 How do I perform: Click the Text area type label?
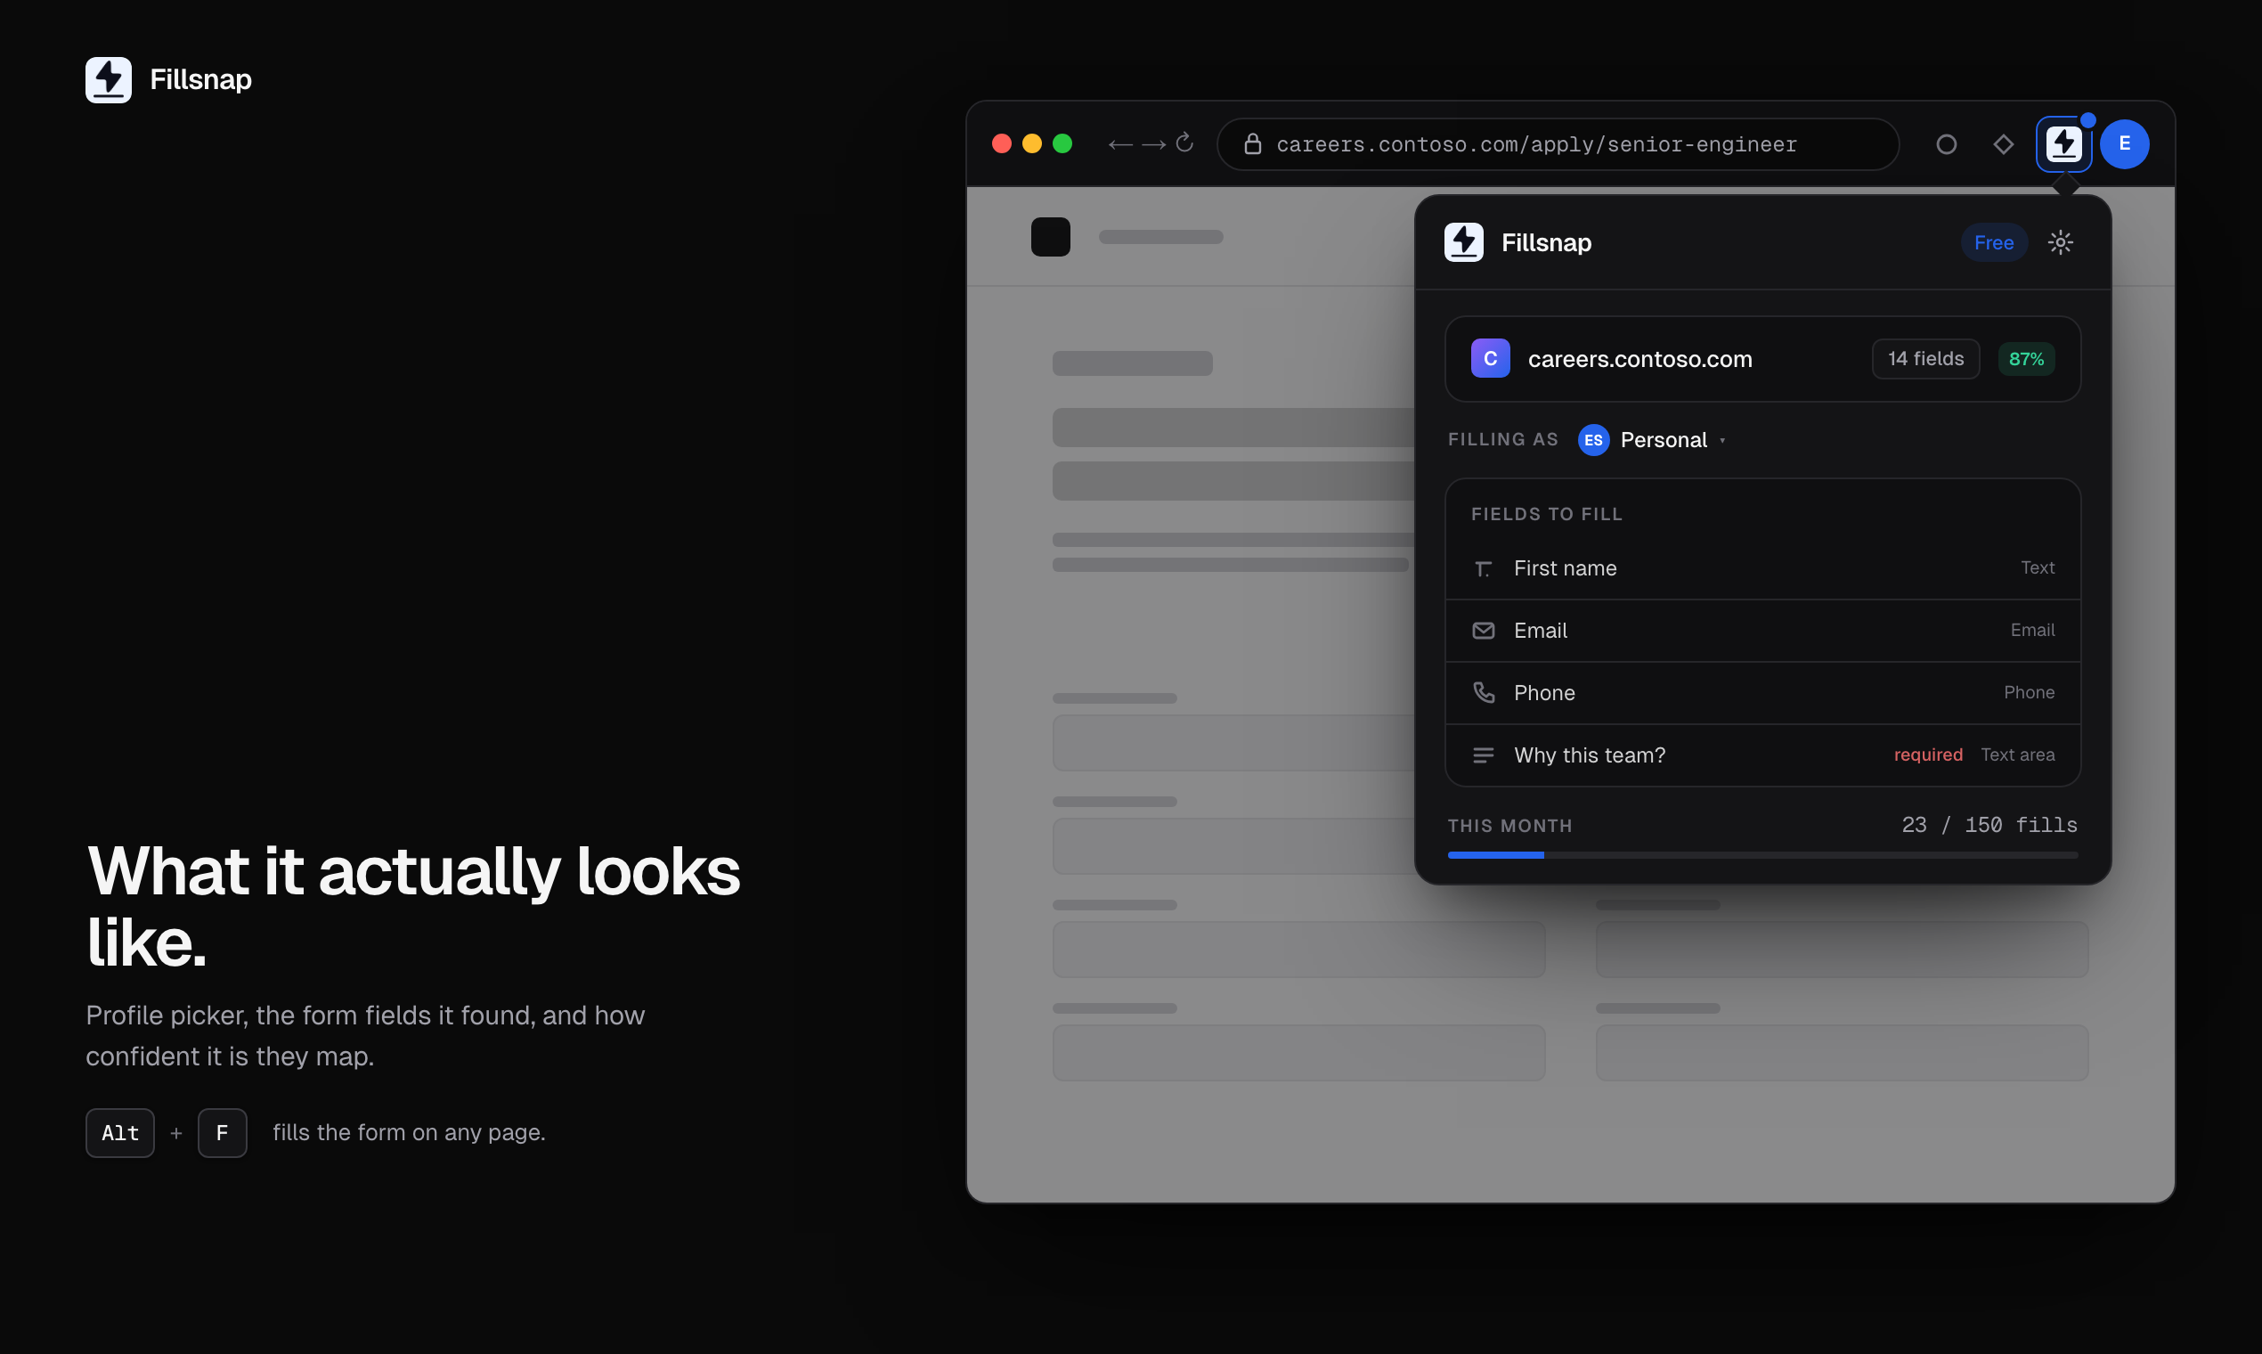[2018, 754]
